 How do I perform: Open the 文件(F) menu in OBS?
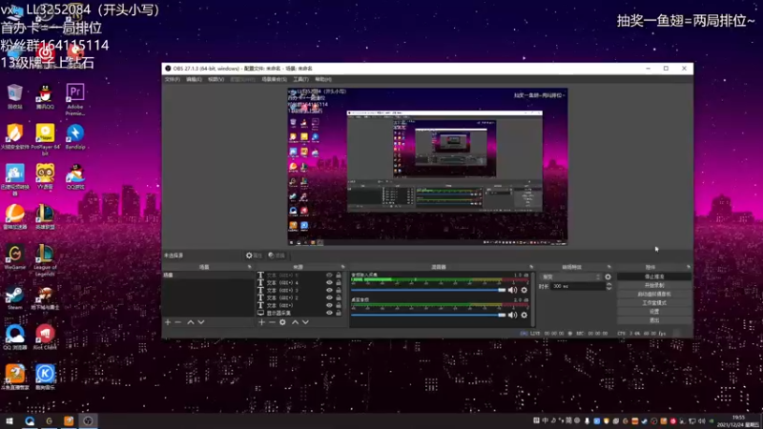172,79
